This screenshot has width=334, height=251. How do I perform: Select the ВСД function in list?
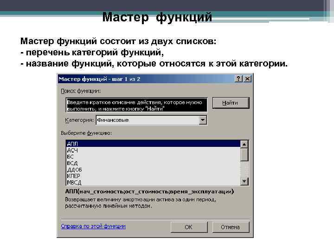(x=153, y=163)
